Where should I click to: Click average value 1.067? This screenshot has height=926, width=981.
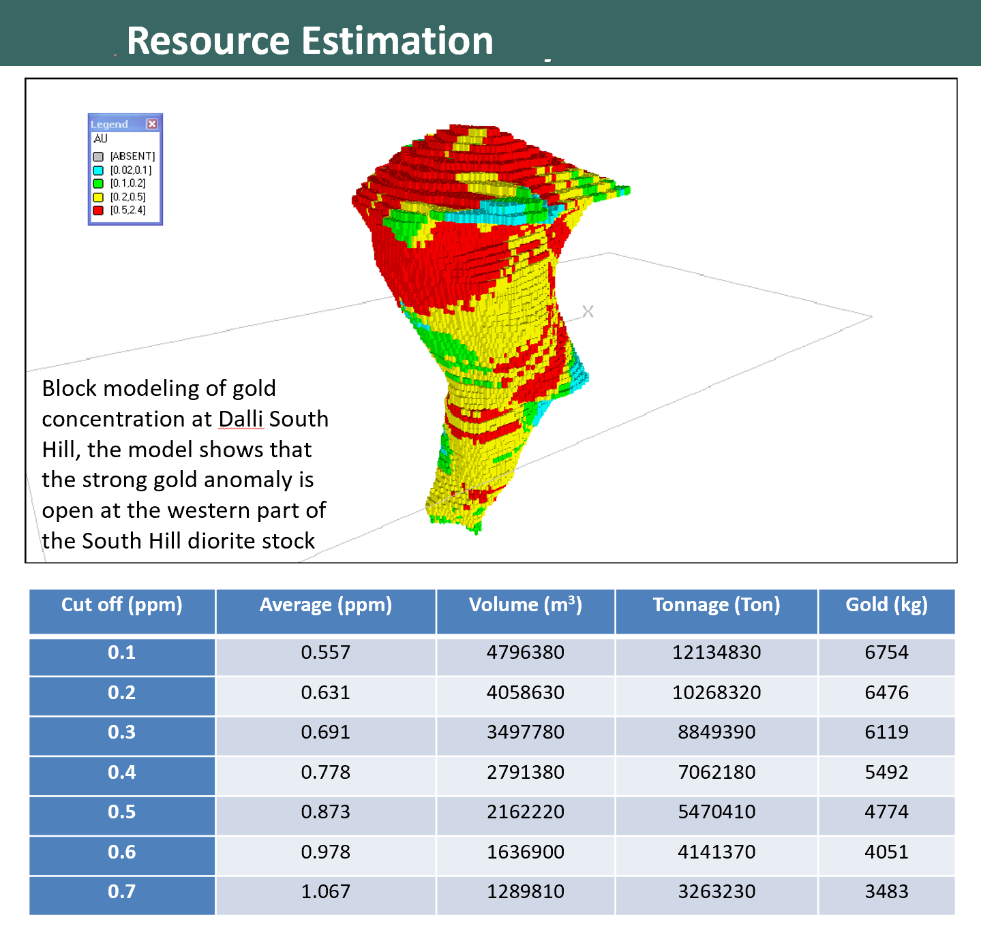tap(326, 892)
